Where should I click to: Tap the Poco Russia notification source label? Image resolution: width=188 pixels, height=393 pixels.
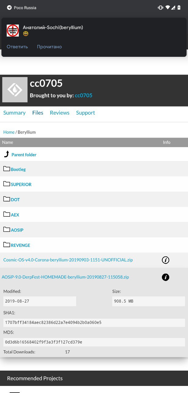click(25, 8)
